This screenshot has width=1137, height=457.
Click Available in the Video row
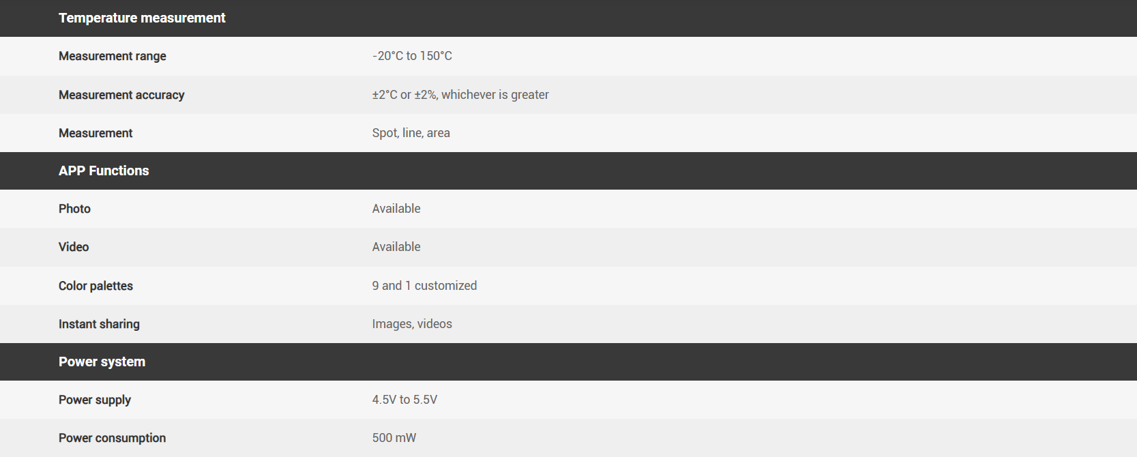396,248
